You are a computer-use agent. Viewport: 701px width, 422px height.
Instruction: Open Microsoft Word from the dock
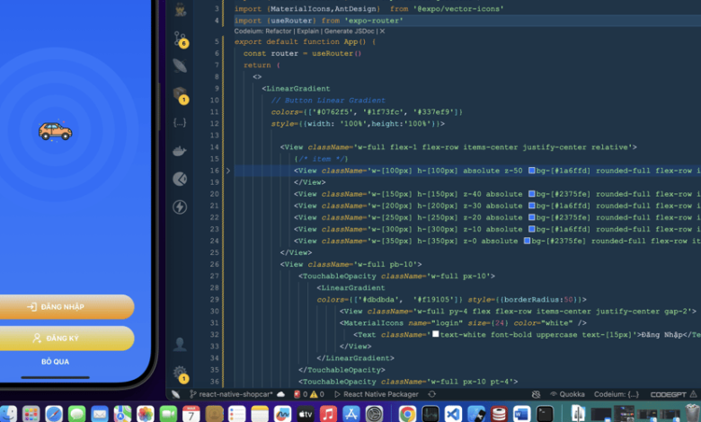[521, 414]
